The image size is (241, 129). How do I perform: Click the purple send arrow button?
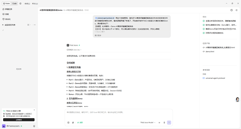(169, 123)
